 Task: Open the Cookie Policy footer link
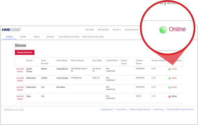pyautogui.click(x=159, y=110)
